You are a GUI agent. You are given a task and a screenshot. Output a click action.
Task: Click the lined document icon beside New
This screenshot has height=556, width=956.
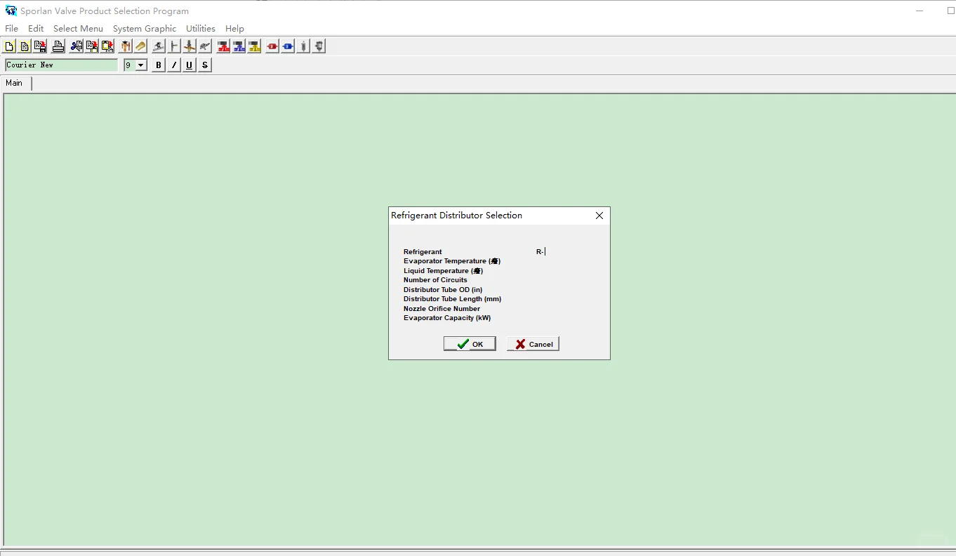[25, 46]
